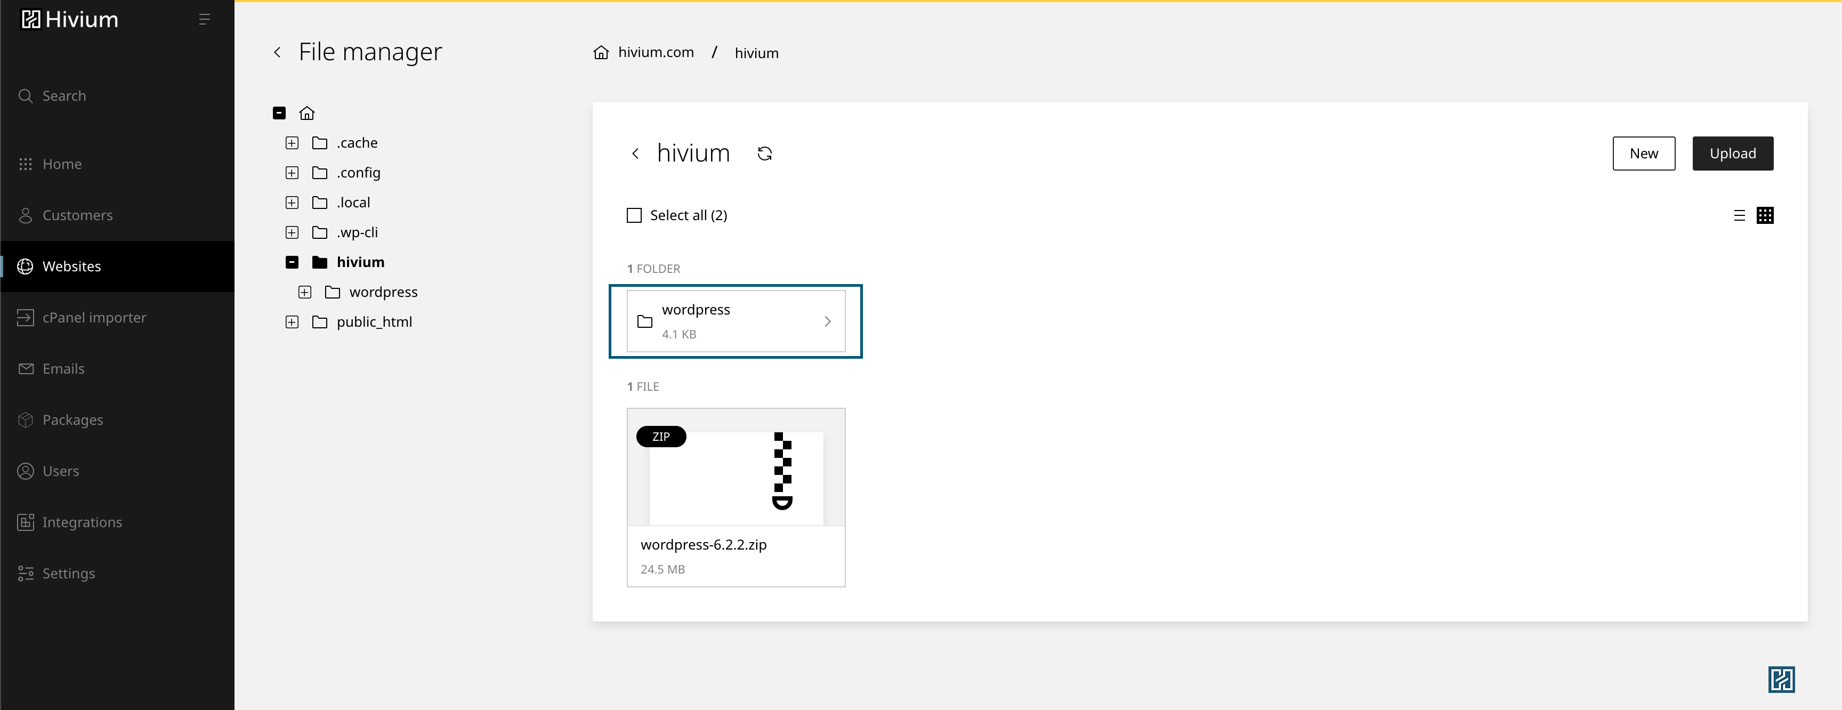Click the Users avatar icon
The height and width of the screenshot is (710, 1842).
click(x=26, y=471)
